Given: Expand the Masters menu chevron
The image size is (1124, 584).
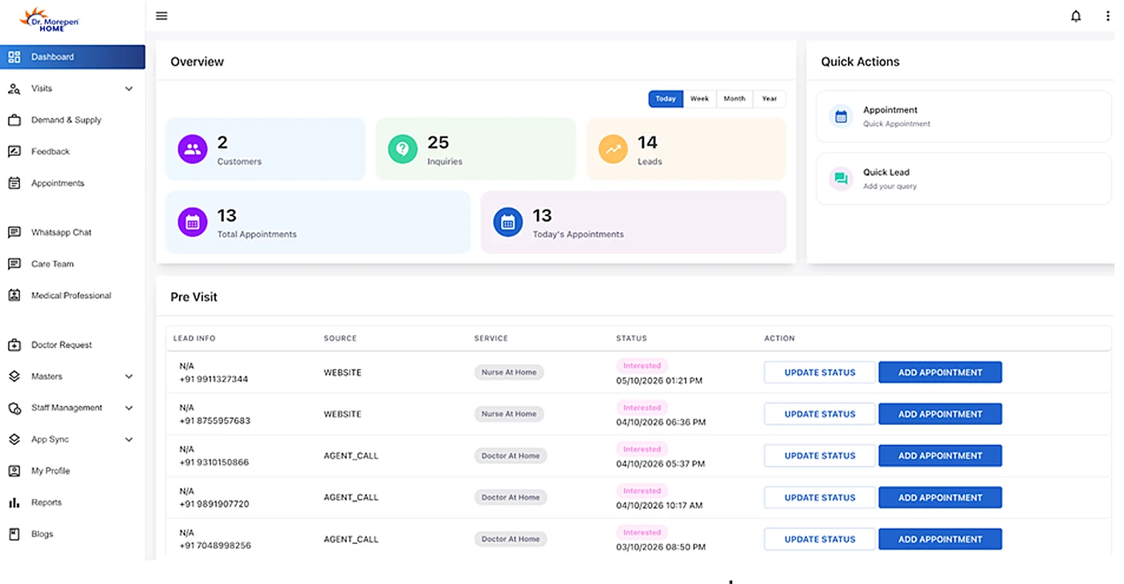Looking at the screenshot, I should (129, 376).
